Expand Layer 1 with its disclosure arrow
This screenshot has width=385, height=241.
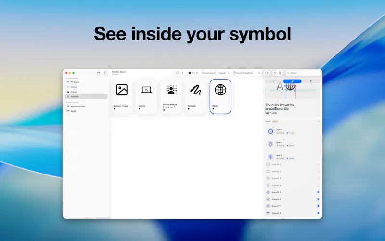point(266,131)
